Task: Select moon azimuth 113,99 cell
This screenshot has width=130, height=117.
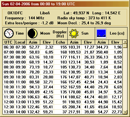Action: 33,102
